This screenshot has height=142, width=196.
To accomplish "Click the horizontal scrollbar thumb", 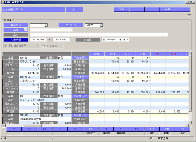I will coord(33,125).
